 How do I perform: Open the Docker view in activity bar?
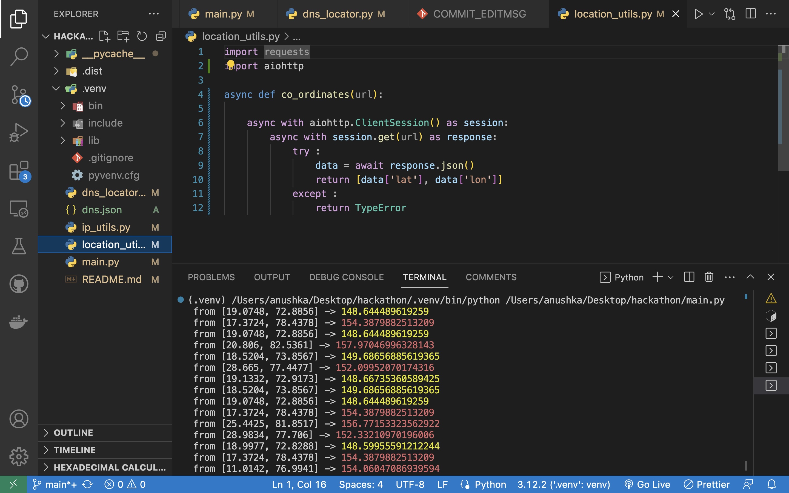(x=19, y=322)
